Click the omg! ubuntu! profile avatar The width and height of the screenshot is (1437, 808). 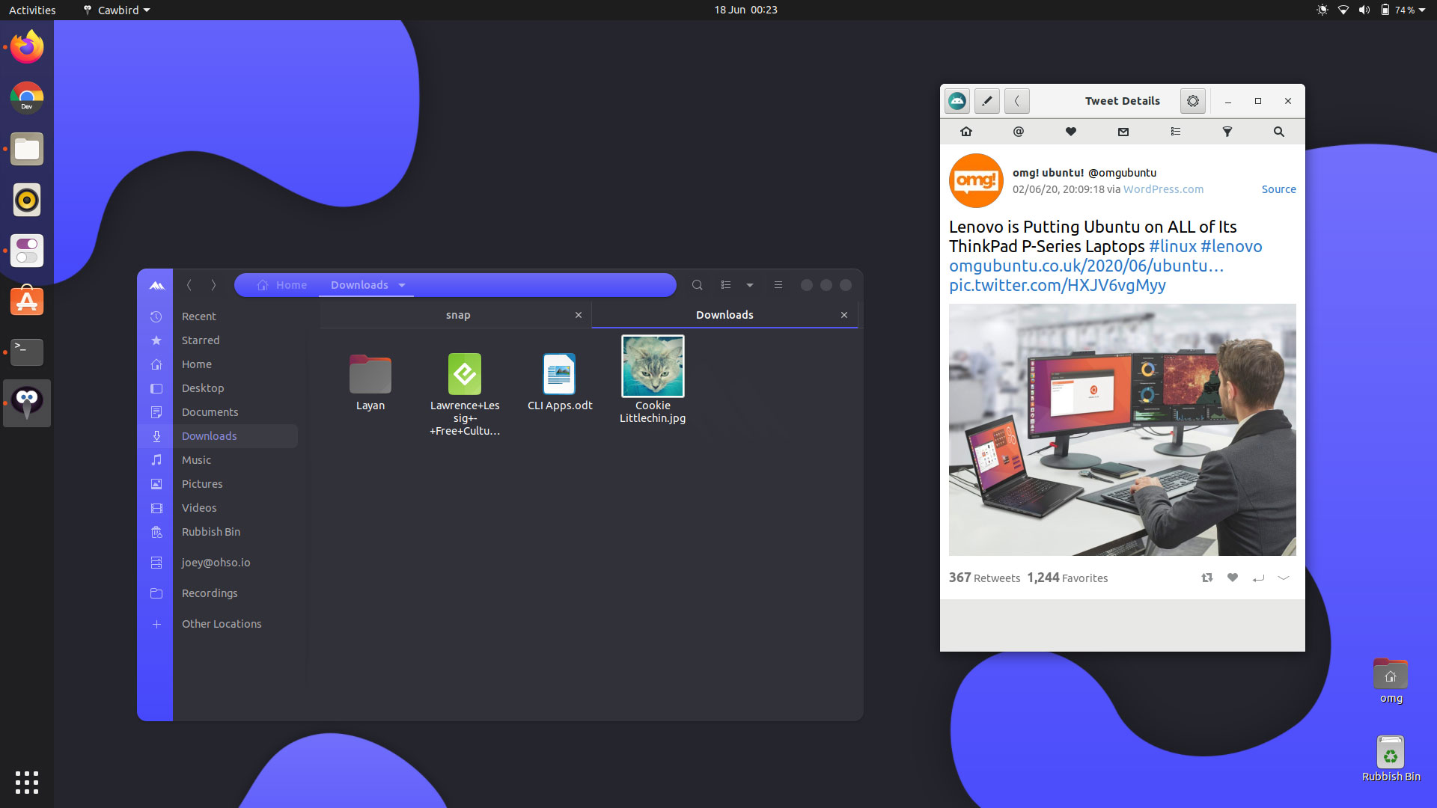pos(976,180)
